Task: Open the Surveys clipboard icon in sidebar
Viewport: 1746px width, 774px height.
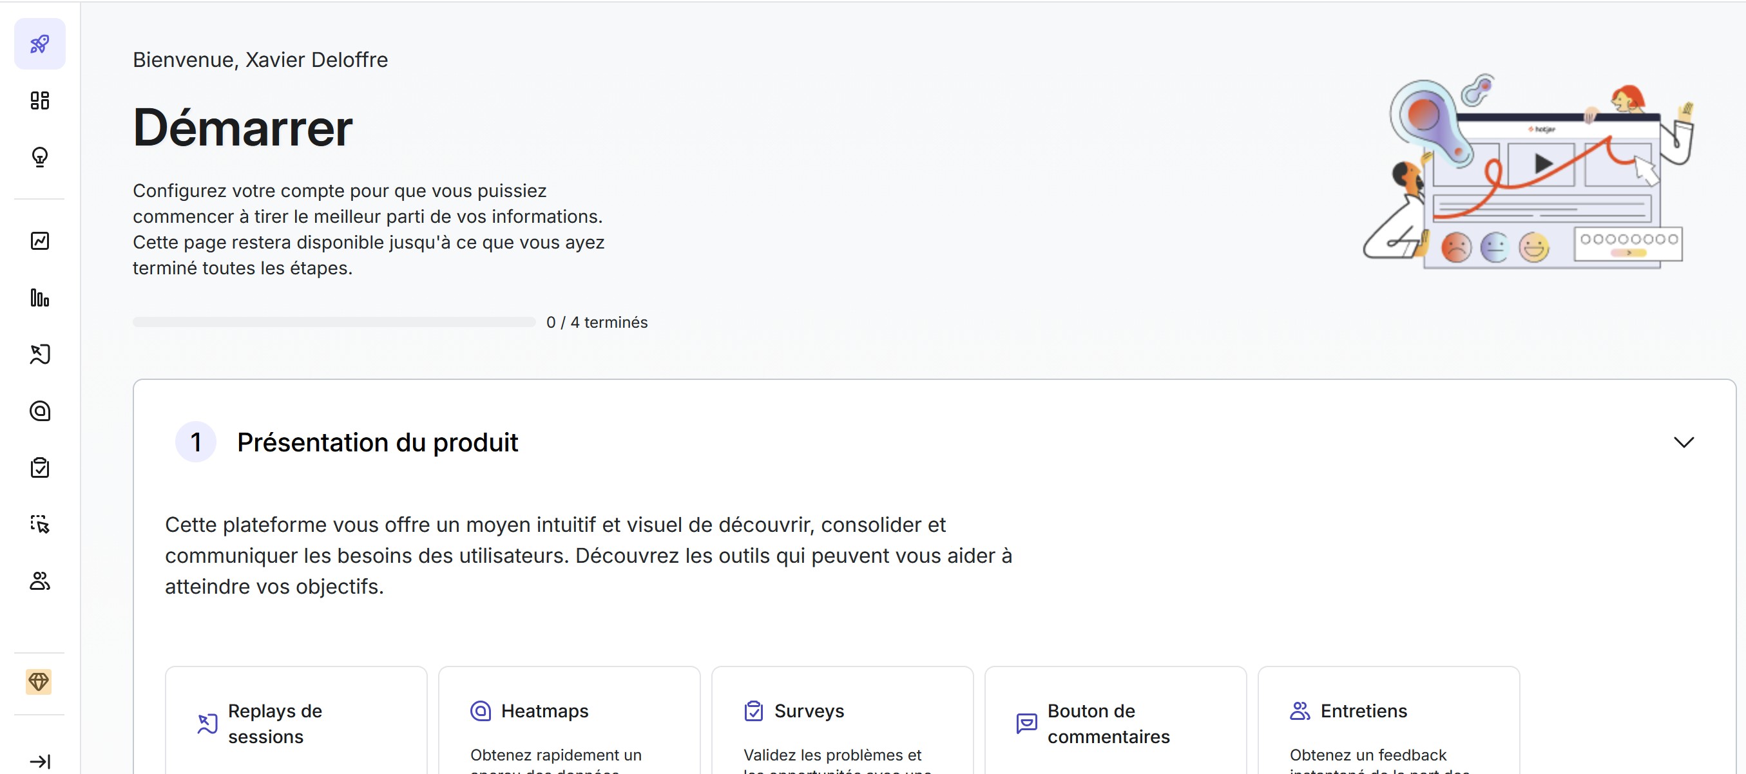Action: (39, 467)
